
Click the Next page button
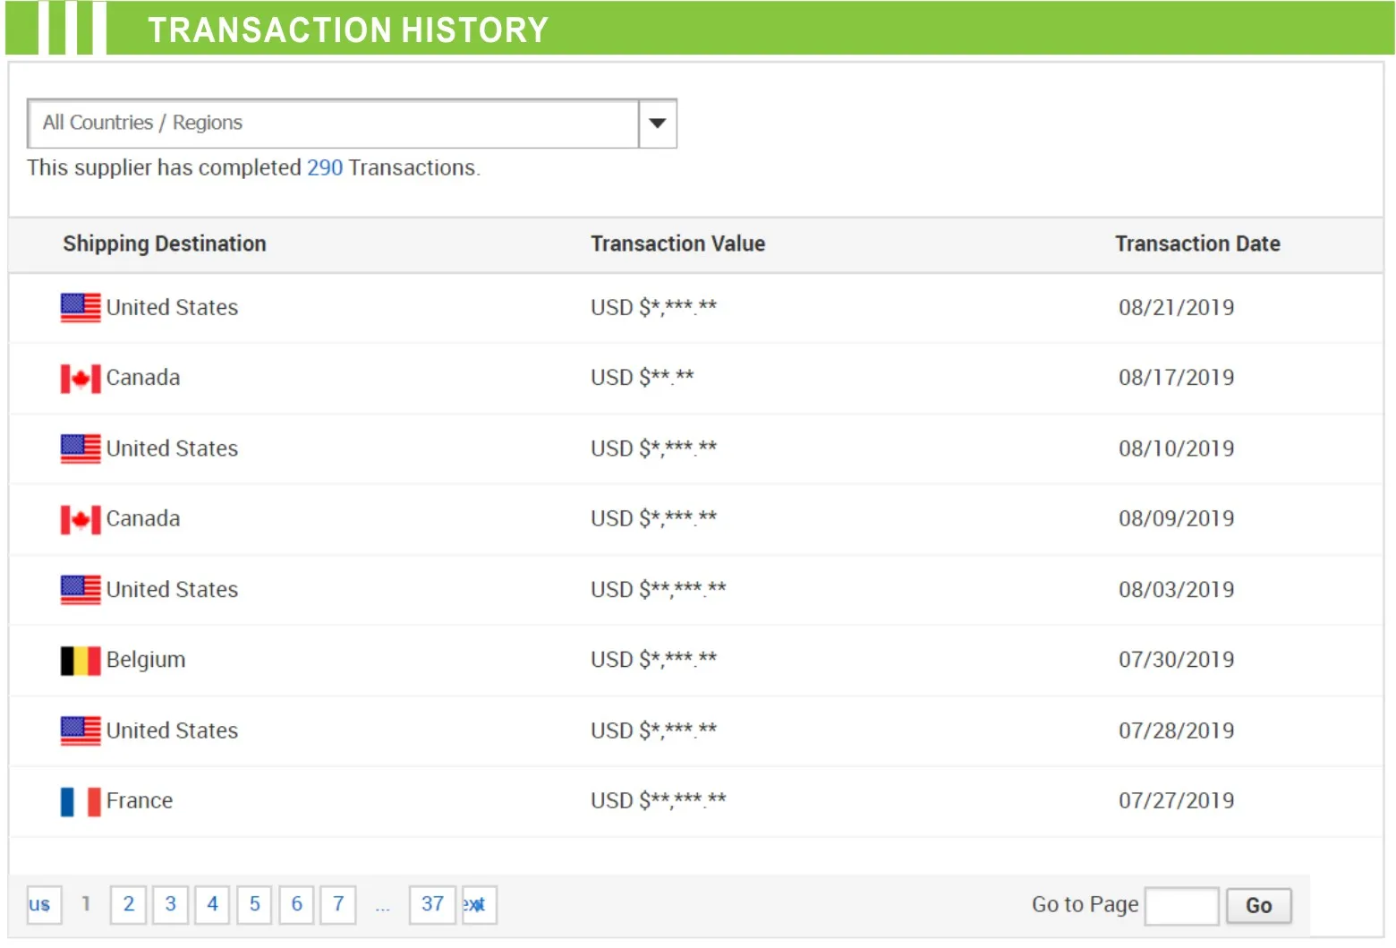479,904
